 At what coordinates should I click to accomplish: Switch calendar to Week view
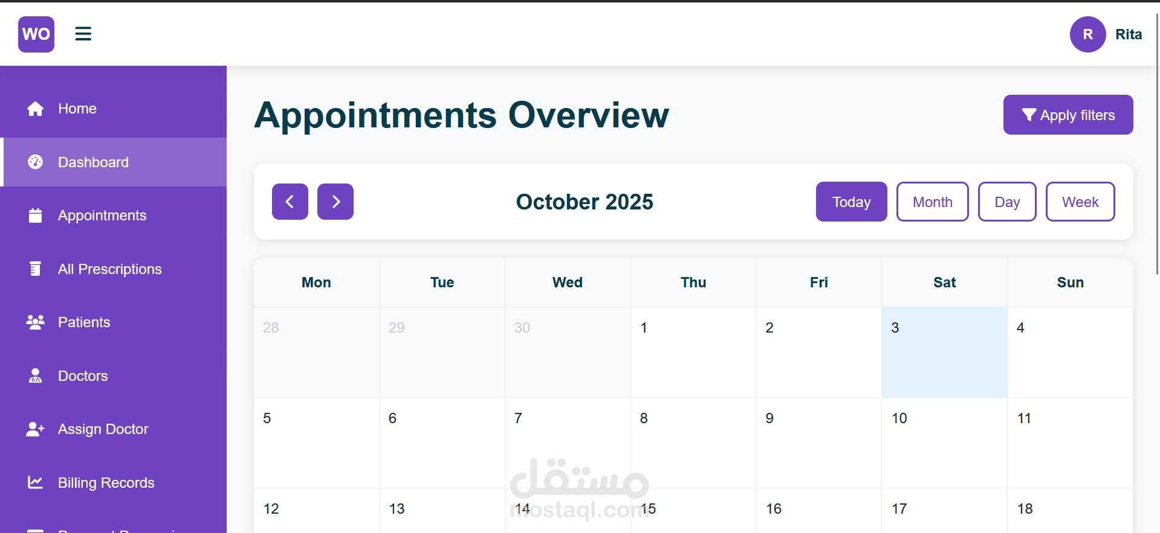(1080, 202)
